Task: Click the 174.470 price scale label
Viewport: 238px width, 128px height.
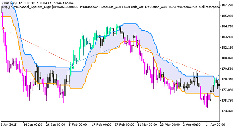Action: tap(227, 111)
